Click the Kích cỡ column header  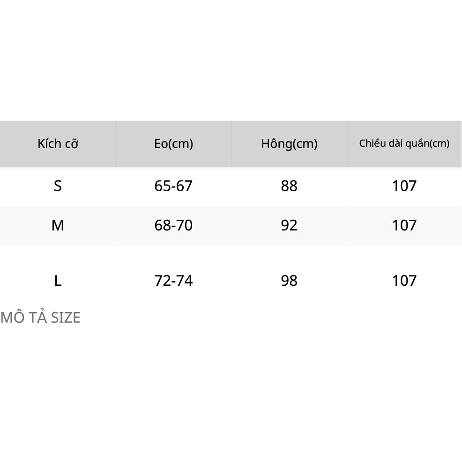[58, 144]
